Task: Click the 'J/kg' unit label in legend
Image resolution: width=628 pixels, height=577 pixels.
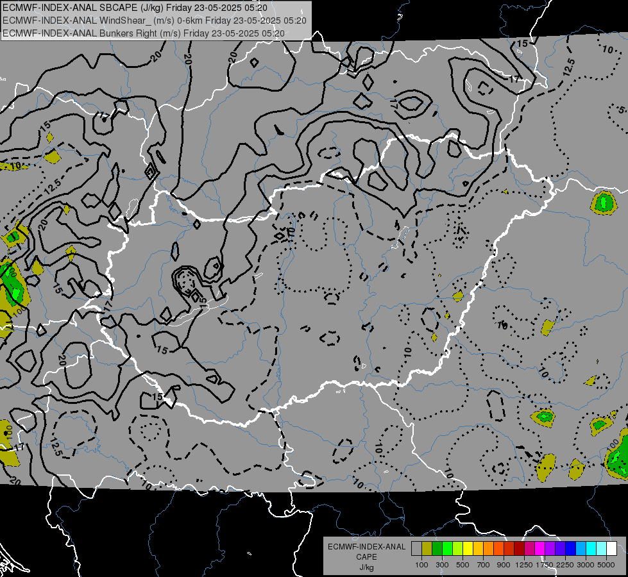Action: 366,567
